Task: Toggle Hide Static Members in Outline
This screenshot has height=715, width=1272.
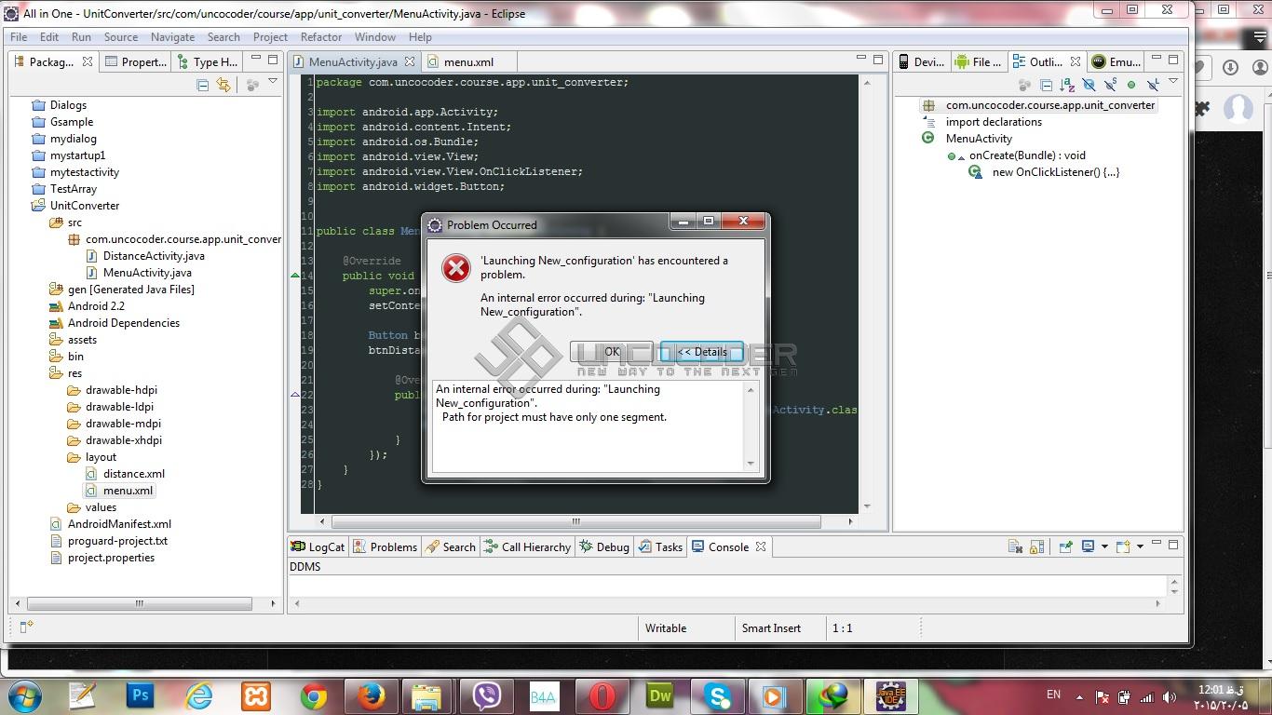Action: [x=1110, y=85]
